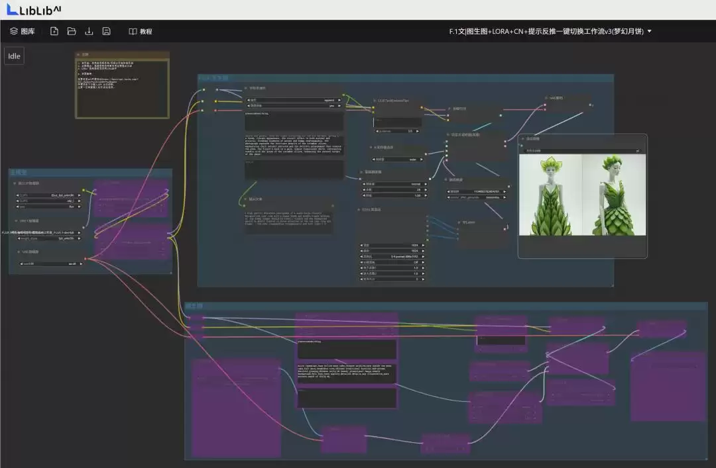
Task: Open the ae.sft VAE name selector
Action: point(50,263)
